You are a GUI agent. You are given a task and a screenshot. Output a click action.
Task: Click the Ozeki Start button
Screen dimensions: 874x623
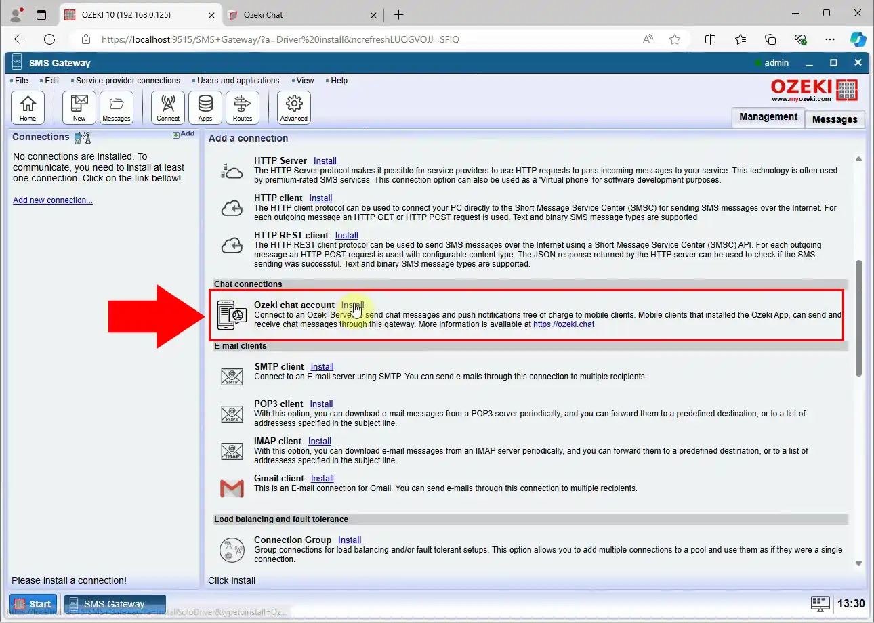click(33, 604)
